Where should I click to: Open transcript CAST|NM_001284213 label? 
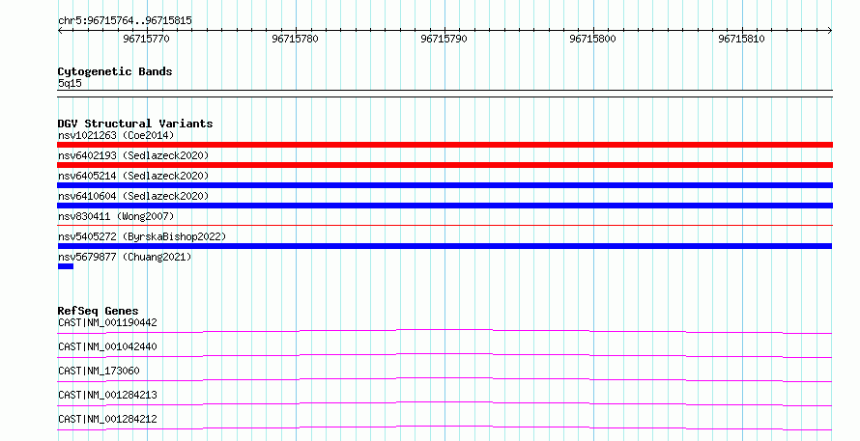tap(107, 395)
